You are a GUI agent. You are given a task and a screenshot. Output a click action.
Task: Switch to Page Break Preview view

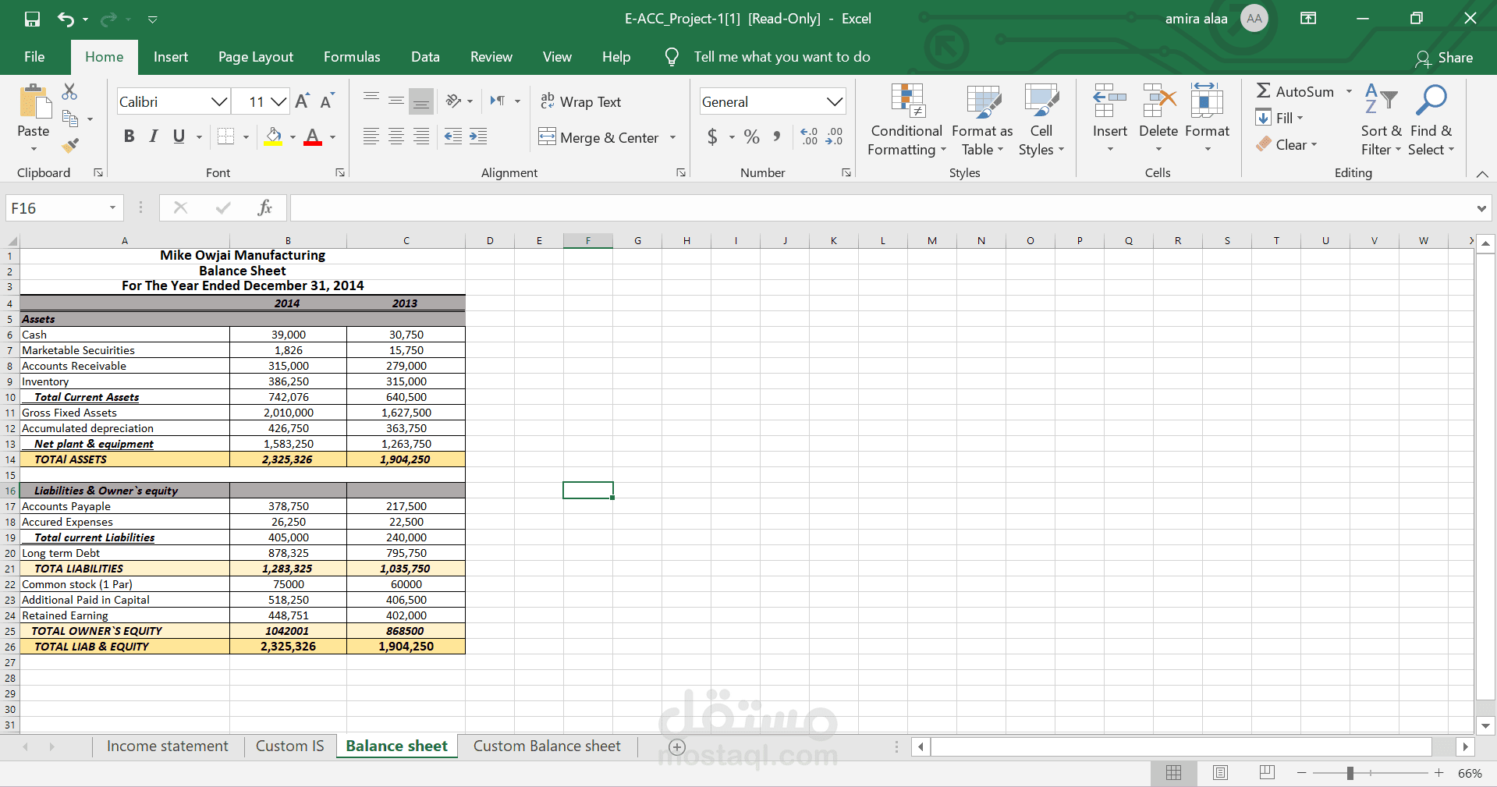(1267, 772)
